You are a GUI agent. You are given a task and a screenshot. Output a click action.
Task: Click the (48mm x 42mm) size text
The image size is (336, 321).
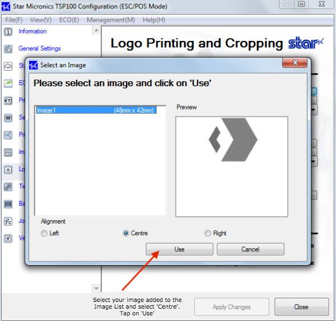point(134,110)
